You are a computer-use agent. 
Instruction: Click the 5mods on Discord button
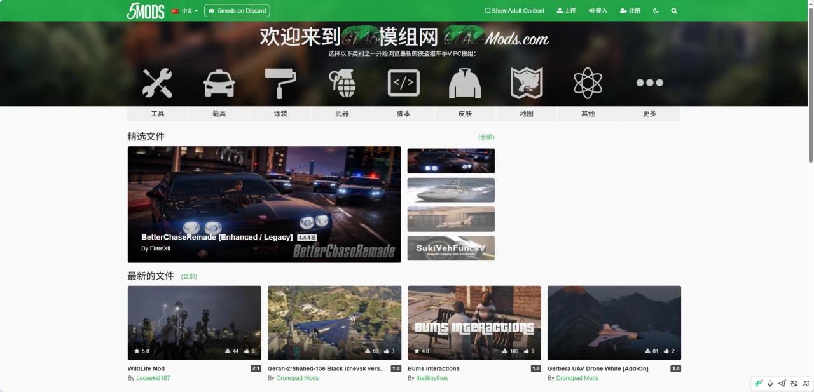(x=237, y=11)
